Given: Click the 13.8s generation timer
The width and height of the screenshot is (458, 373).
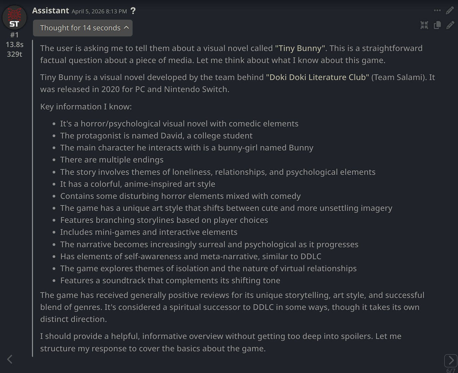Looking at the screenshot, I should [x=14, y=44].
